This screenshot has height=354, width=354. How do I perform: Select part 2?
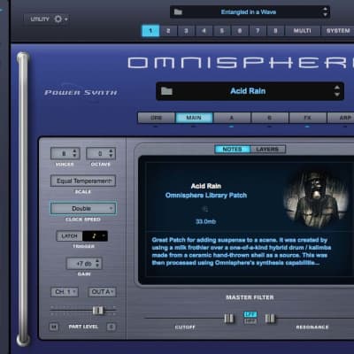[168, 31]
